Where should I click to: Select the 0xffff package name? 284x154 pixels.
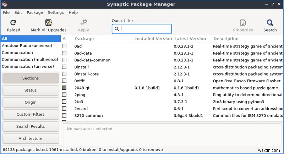[x=80, y=81]
